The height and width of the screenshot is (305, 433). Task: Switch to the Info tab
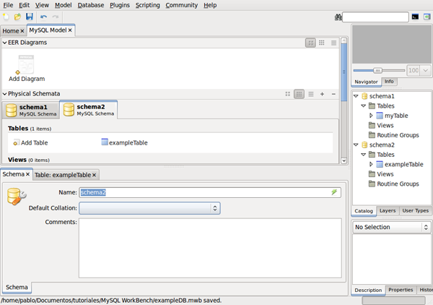(389, 81)
